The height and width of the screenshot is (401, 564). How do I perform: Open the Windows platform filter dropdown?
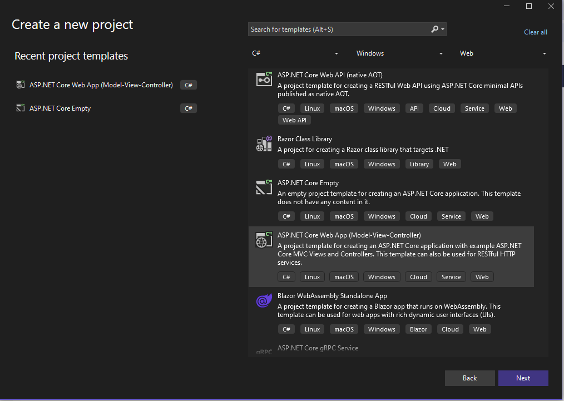[x=399, y=53]
